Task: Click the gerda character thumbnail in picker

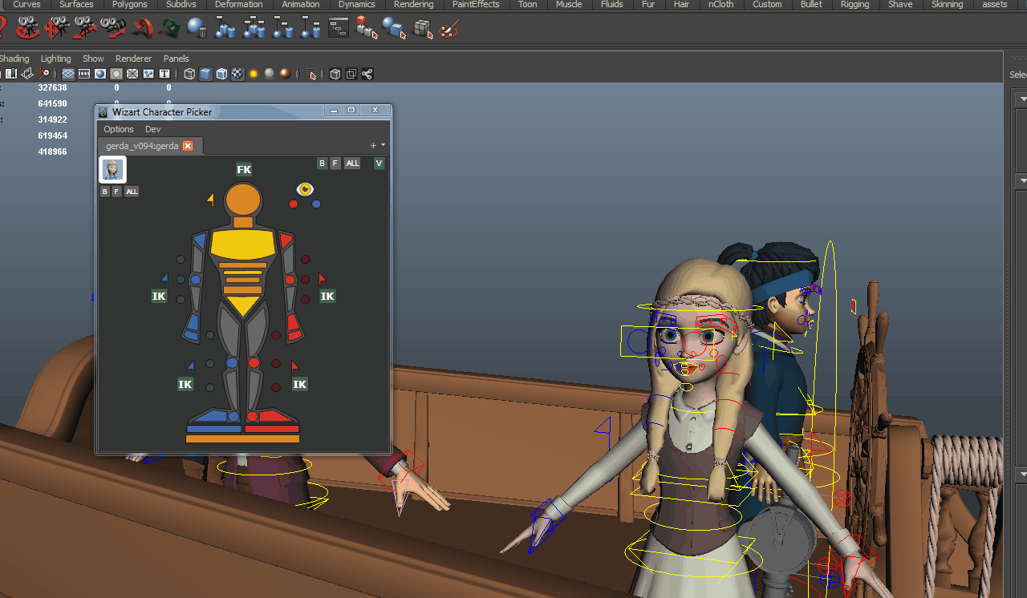Action: pos(112,169)
